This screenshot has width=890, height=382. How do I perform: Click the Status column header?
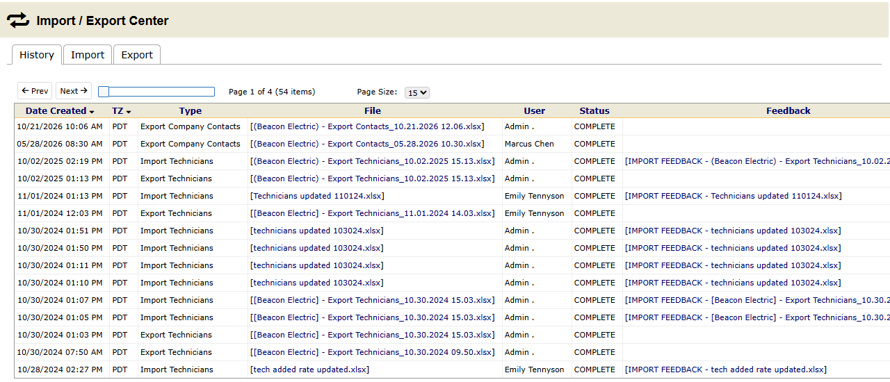point(594,111)
